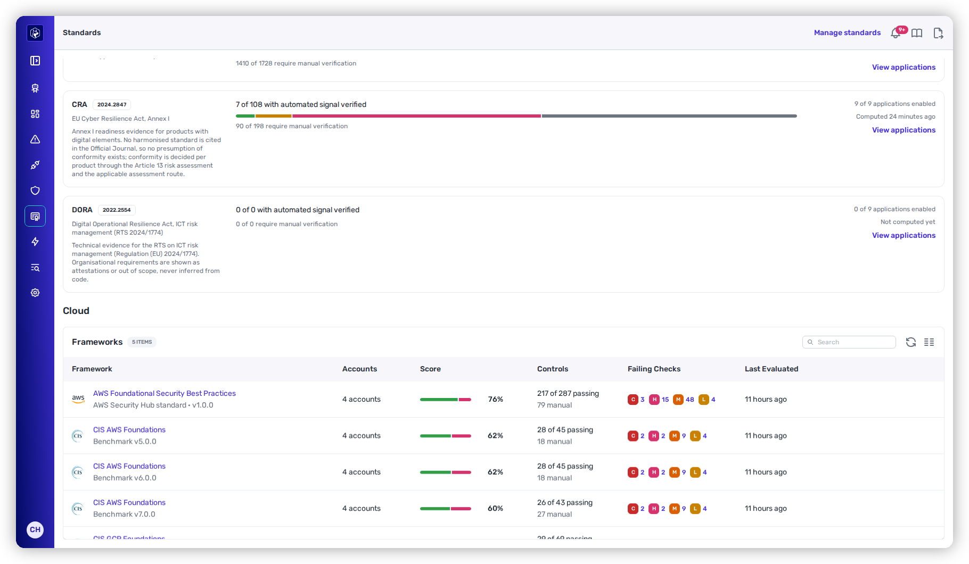The image size is (969, 564).
Task: Open the robot assistant sidebar icon
Action: tap(35, 88)
